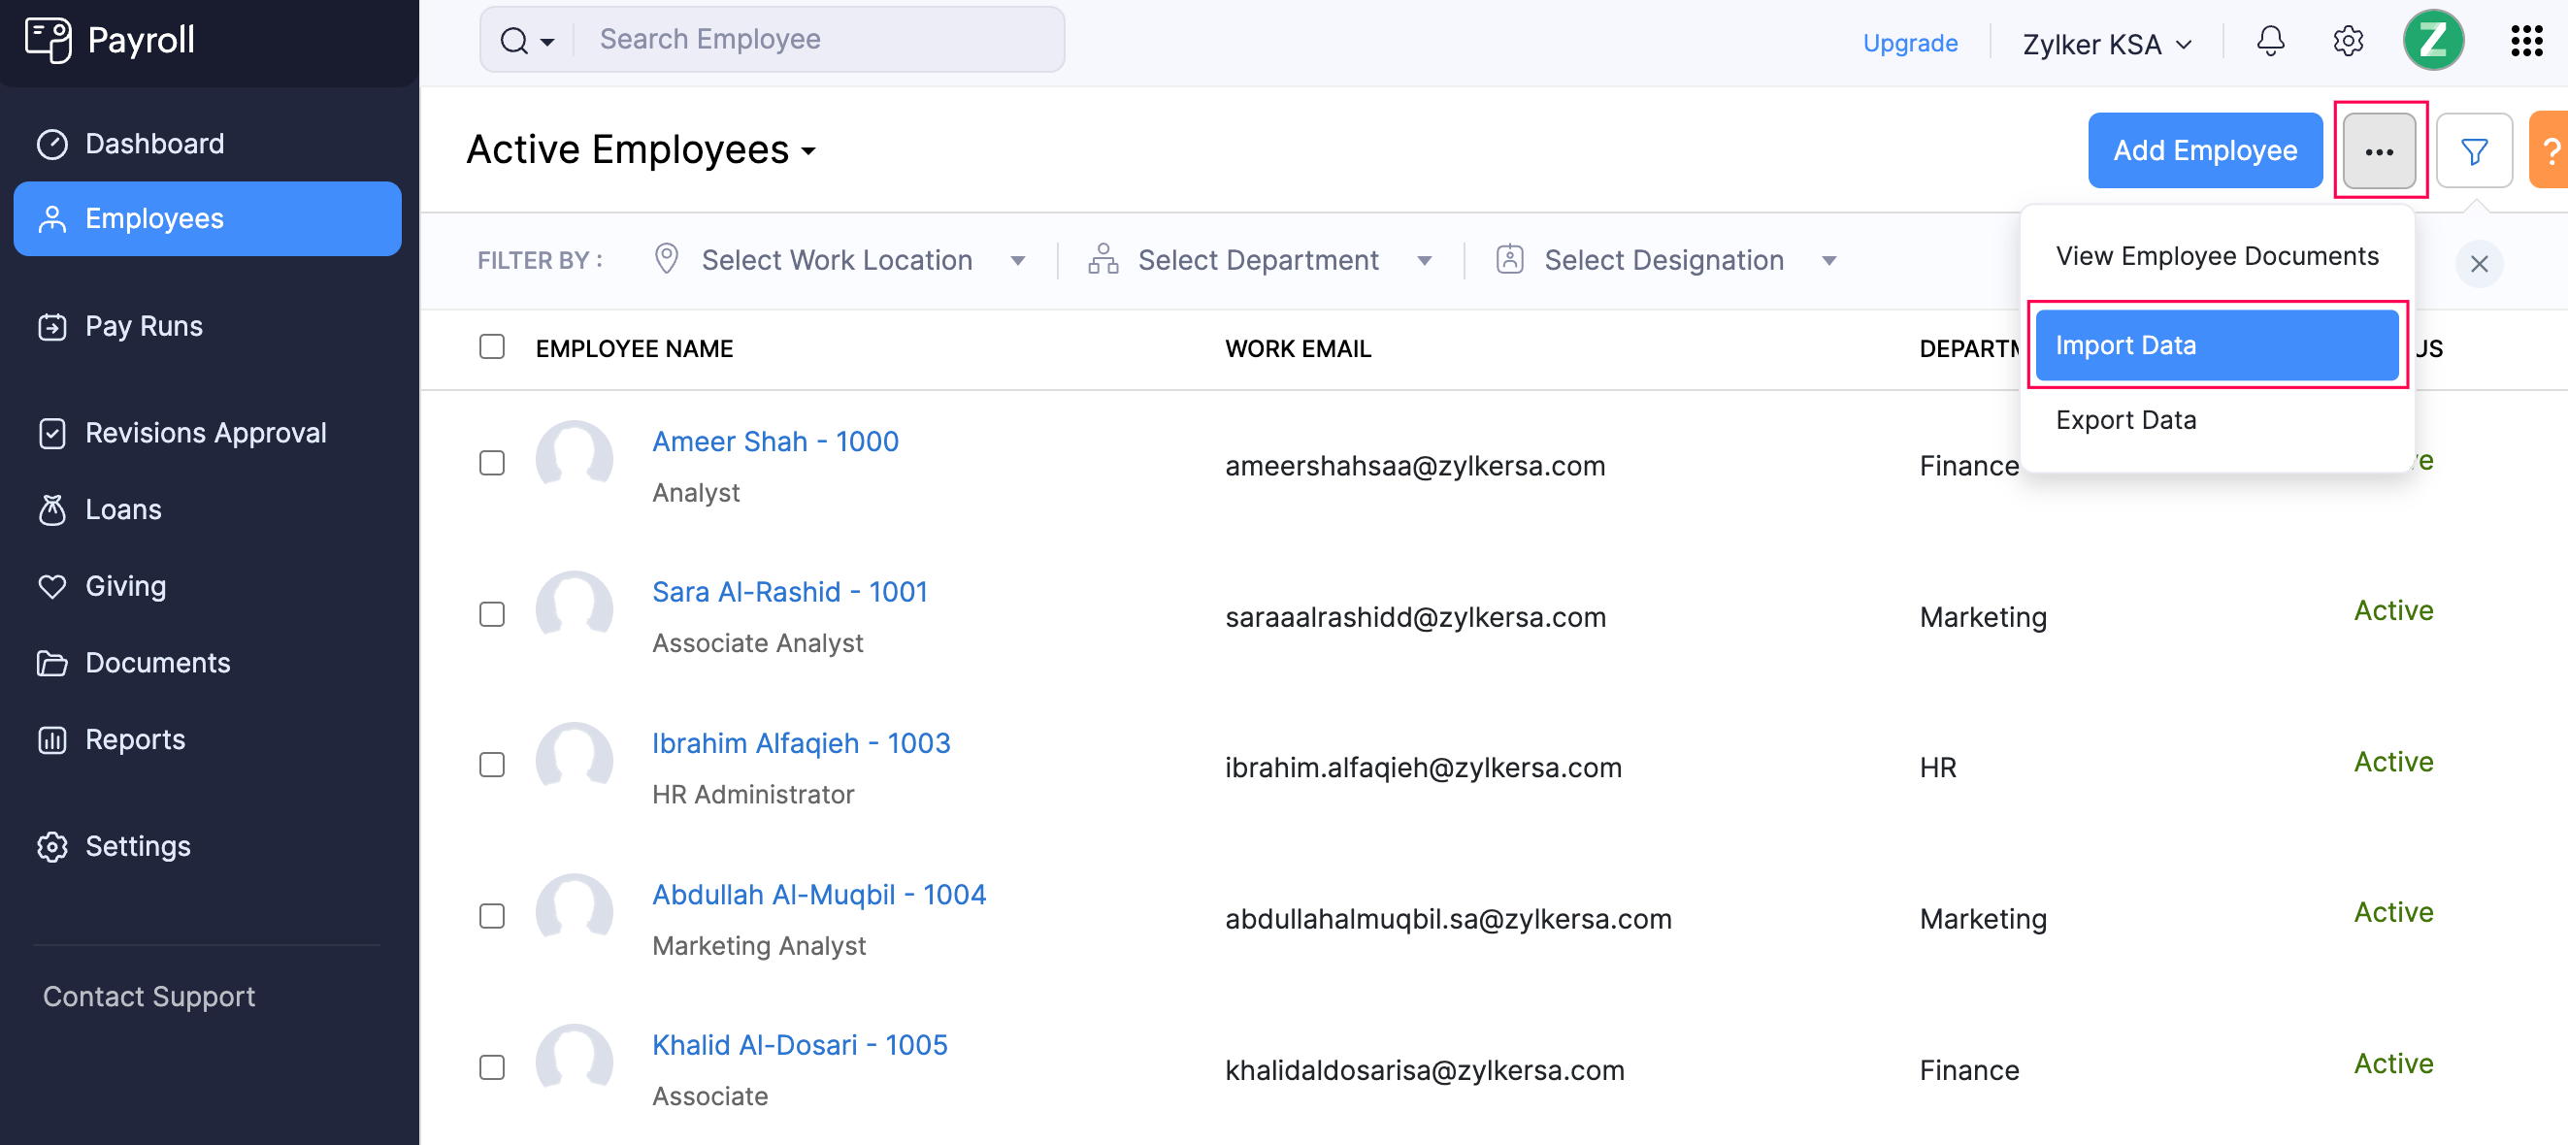2568x1145 pixels.
Task: Click the filter funnel button
Action: coord(2473,151)
